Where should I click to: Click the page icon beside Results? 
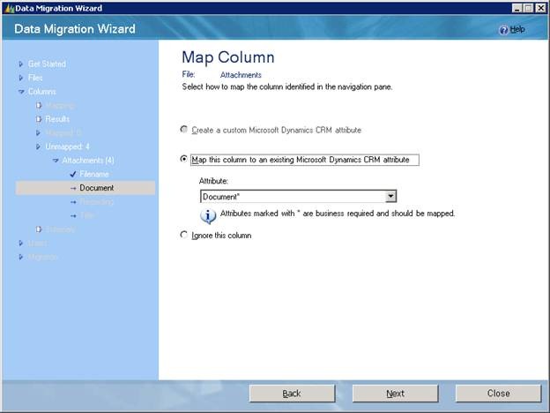(x=39, y=119)
